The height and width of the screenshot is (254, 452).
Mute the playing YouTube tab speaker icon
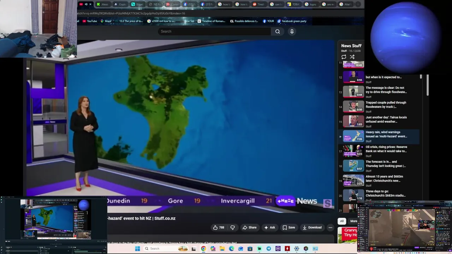coord(86,4)
